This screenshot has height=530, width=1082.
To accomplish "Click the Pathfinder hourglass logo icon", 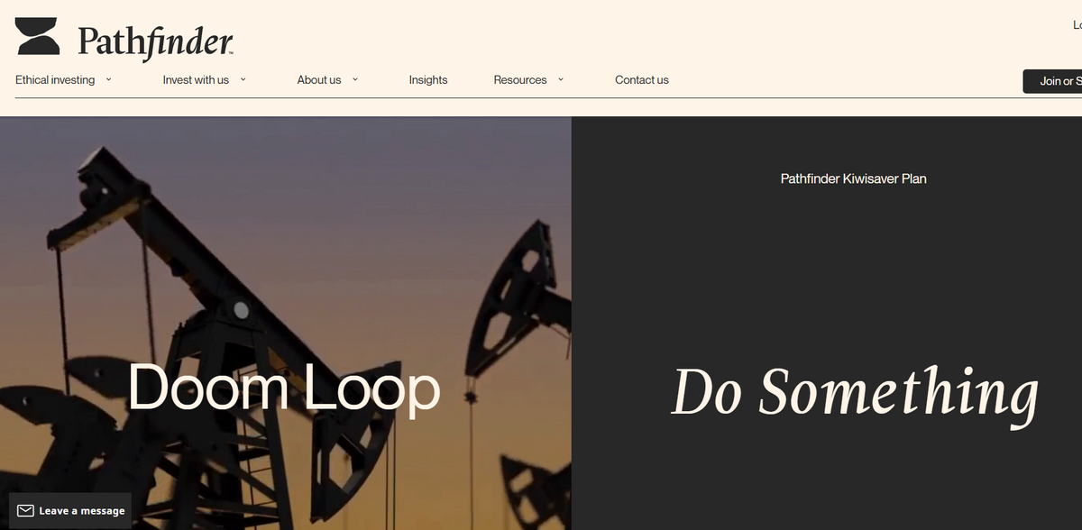I will pyautogui.click(x=37, y=36).
